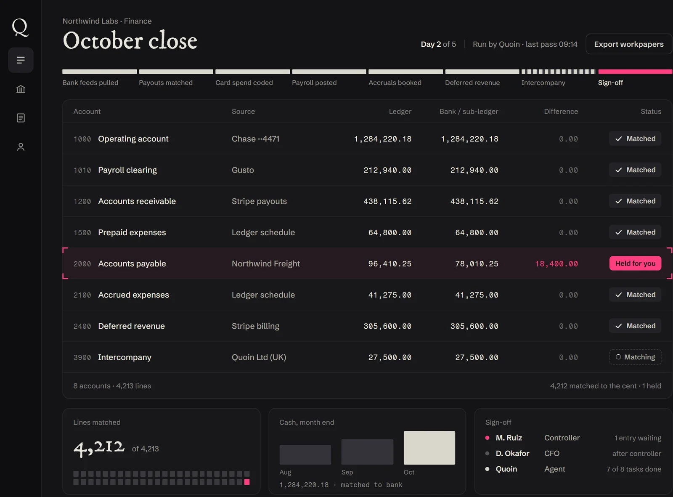Click Quoin Ltd (UK) source cell
Viewport: 673px width, 497px height.
pos(259,357)
